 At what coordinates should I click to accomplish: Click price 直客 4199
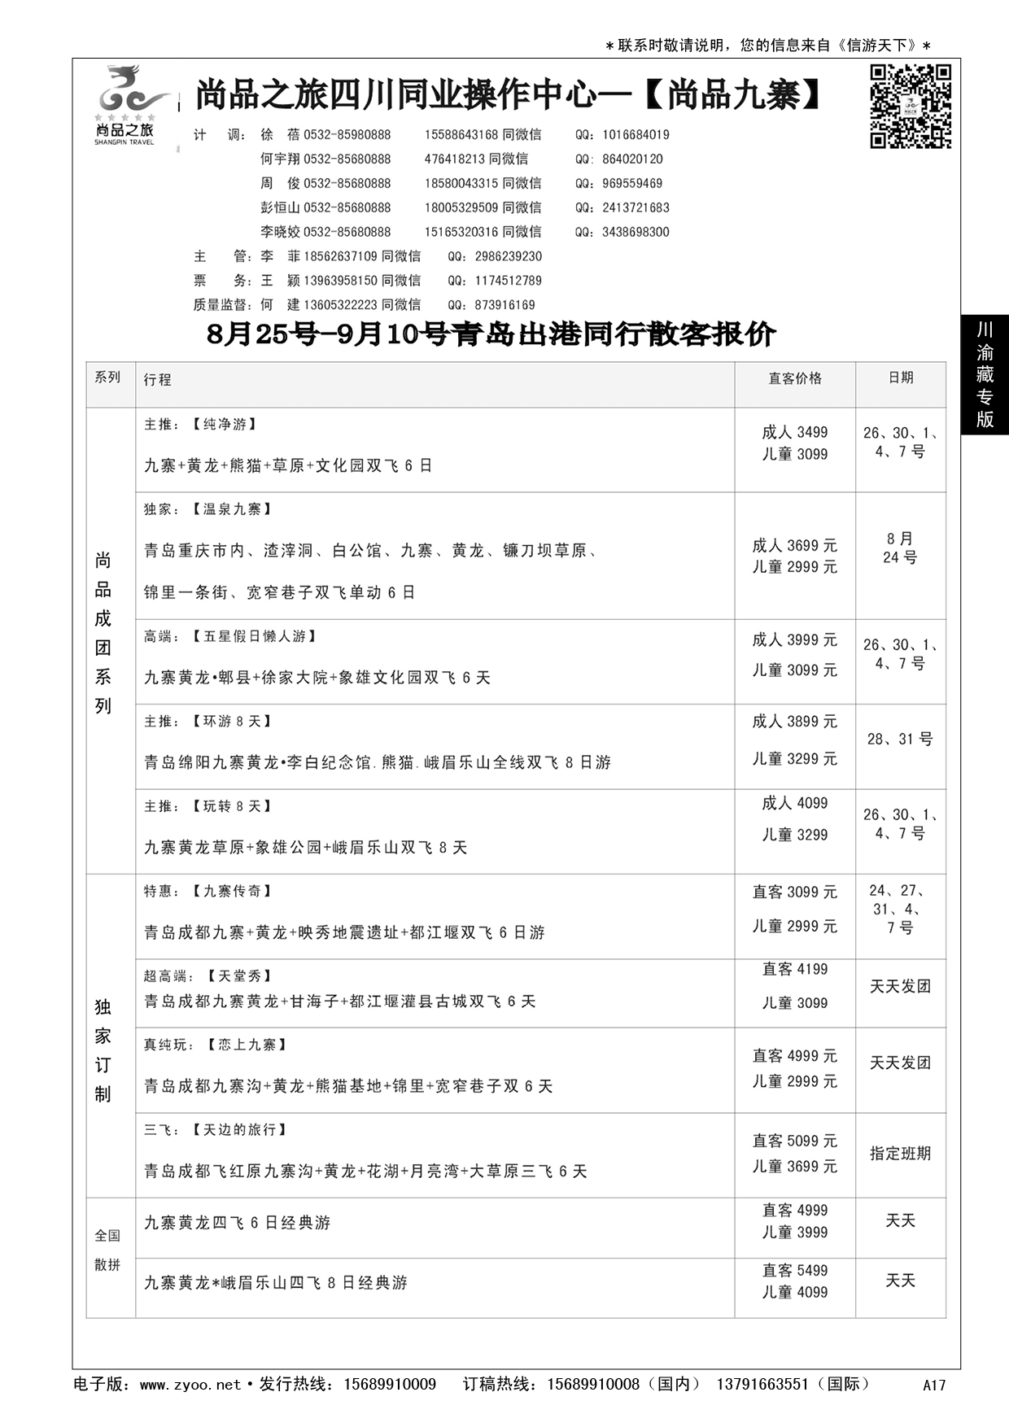pos(794,970)
